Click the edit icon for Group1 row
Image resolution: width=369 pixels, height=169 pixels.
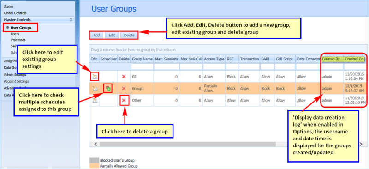tap(95, 89)
